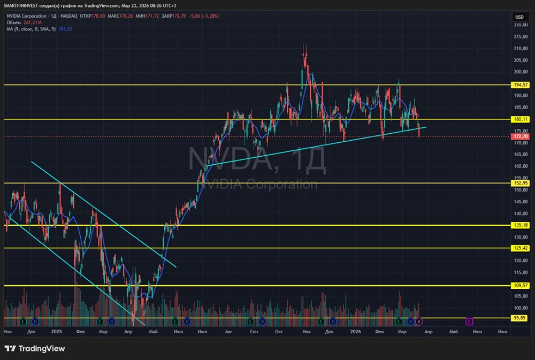The height and width of the screenshot is (360, 535).
Task: Click the 194,57 price level label
Action: 519,85
